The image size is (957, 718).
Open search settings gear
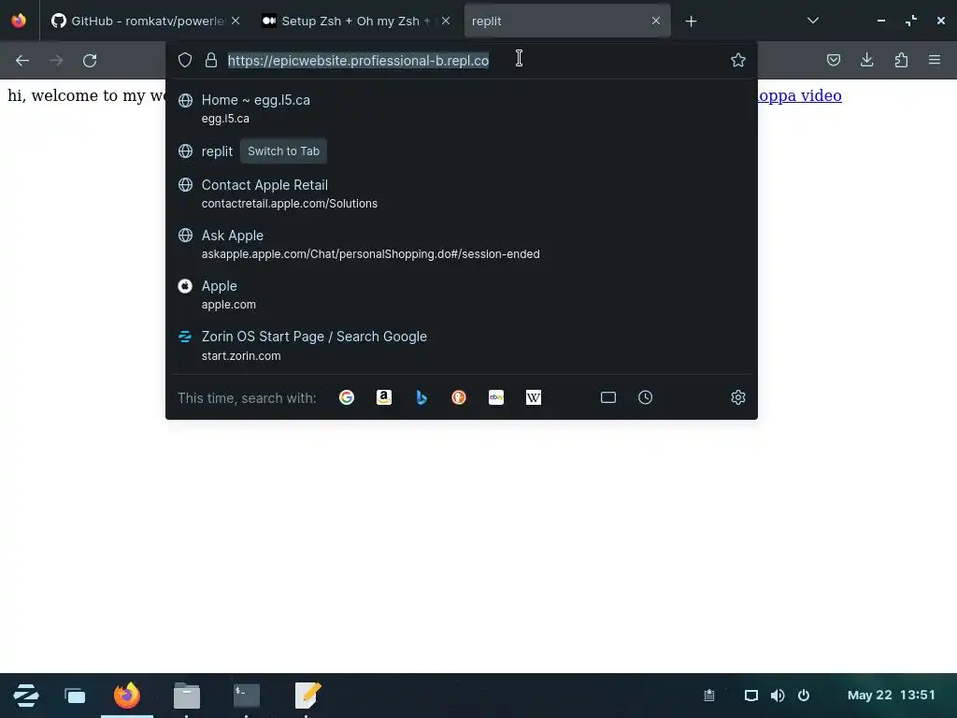click(x=738, y=397)
